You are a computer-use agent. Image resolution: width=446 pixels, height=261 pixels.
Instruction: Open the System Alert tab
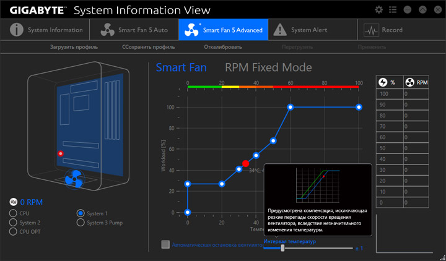[x=313, y=30]
